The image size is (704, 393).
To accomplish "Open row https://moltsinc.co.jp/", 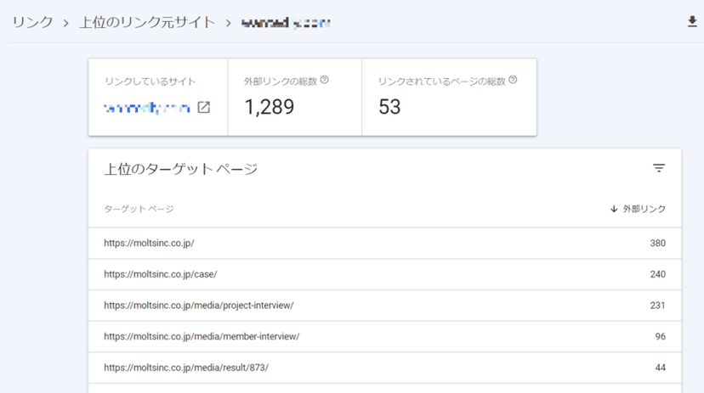I will [384, 243].
